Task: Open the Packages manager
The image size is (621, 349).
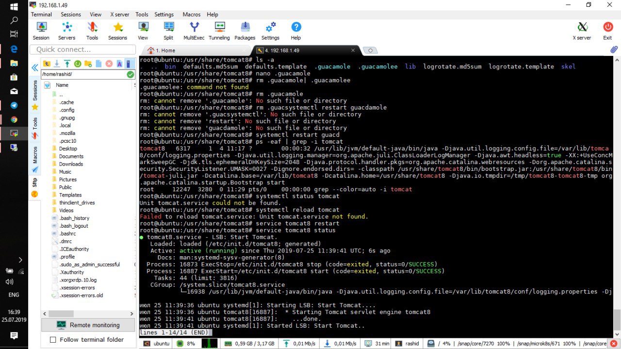Action: coord(245,31)
